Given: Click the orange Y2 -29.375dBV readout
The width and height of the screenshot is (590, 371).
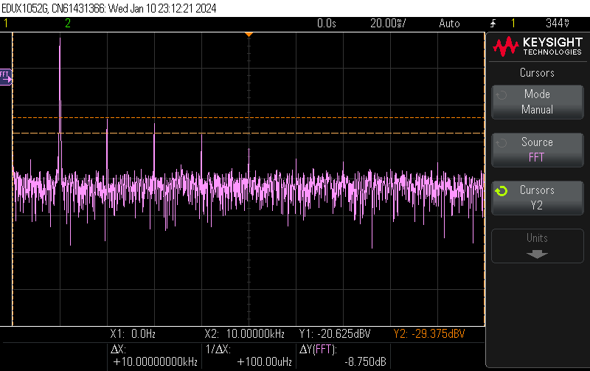Looking at the screenshot, I should [429, 333].
